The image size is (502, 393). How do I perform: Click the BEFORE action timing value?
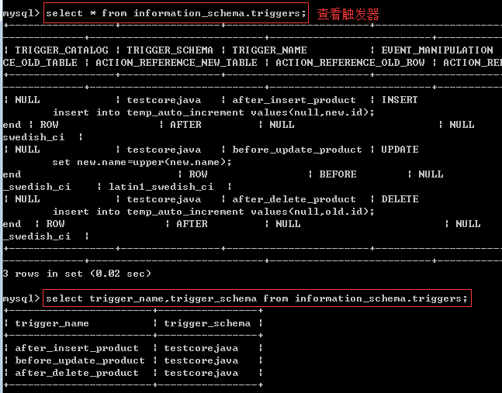(338, 174)
